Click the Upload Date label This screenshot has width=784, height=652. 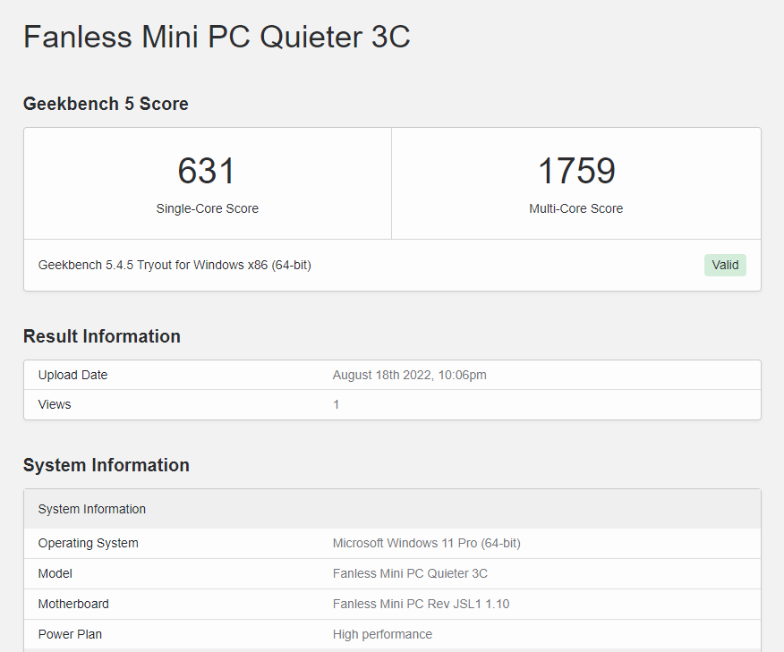[72, 375]
